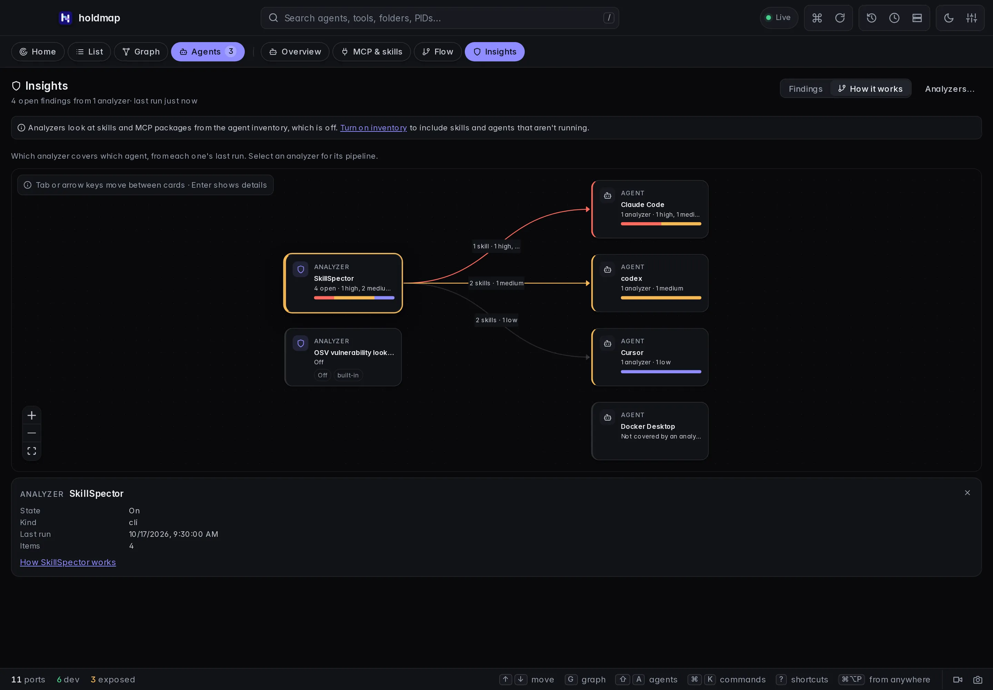Click SkillSpector card severity bar

coord(354,298)
